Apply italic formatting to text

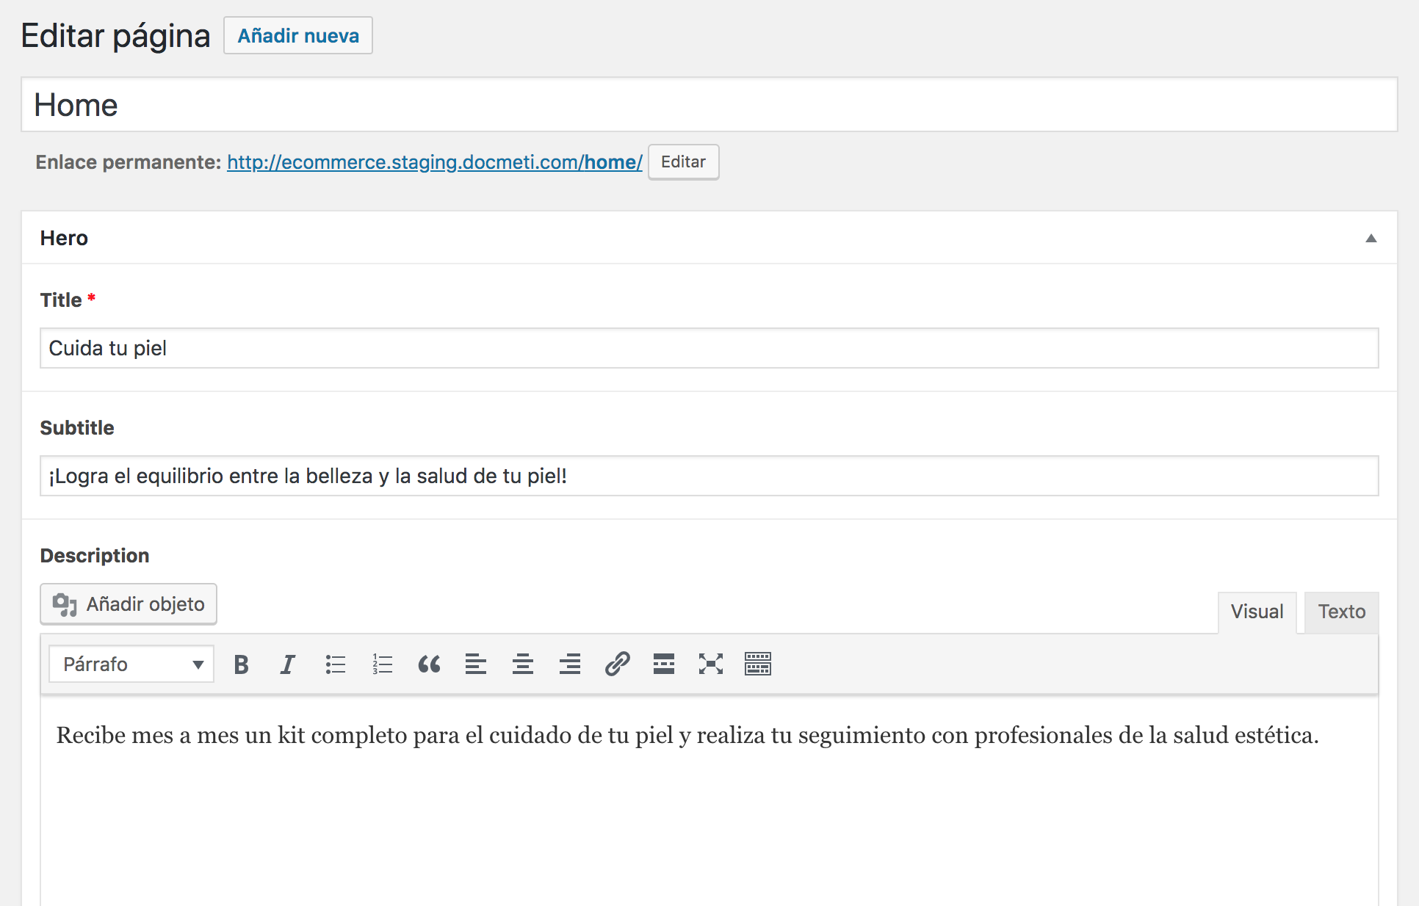point(288,664)
